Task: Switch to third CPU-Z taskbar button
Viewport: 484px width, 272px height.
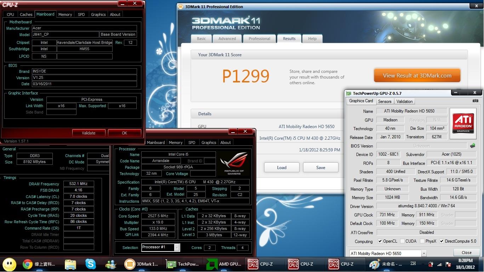Action: coord(346,264)
